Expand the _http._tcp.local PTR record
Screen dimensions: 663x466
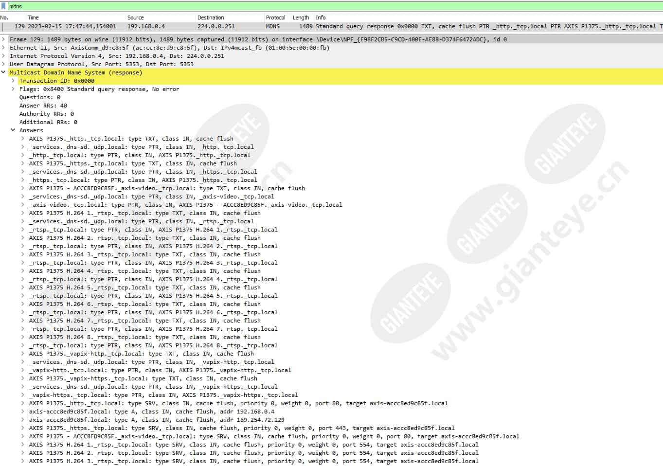point(23,155)
